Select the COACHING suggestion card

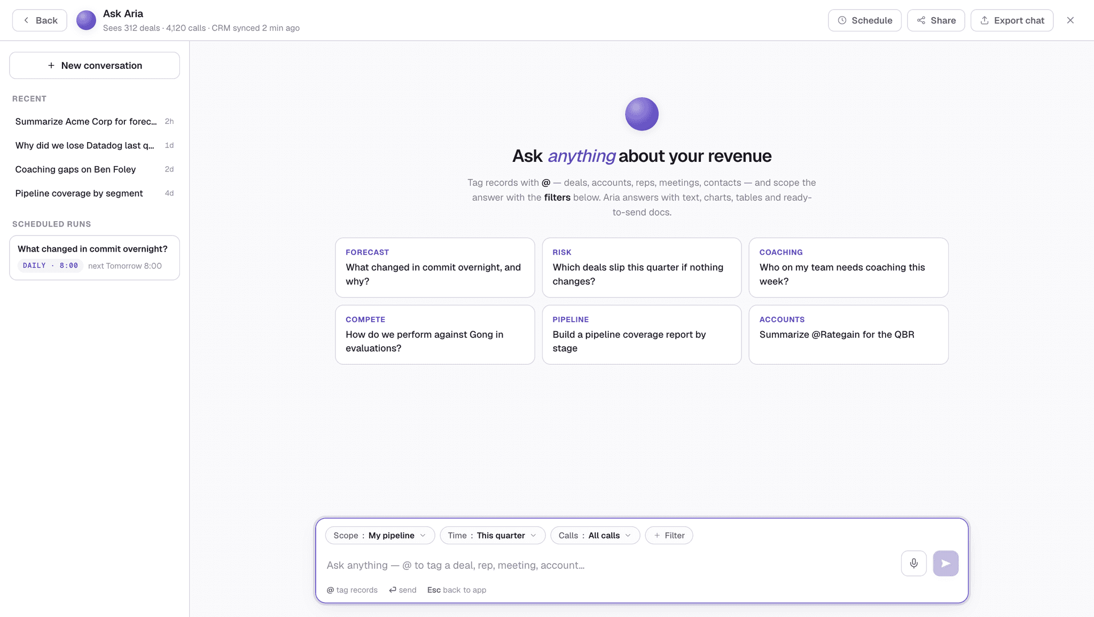click(x=848, y=268)
